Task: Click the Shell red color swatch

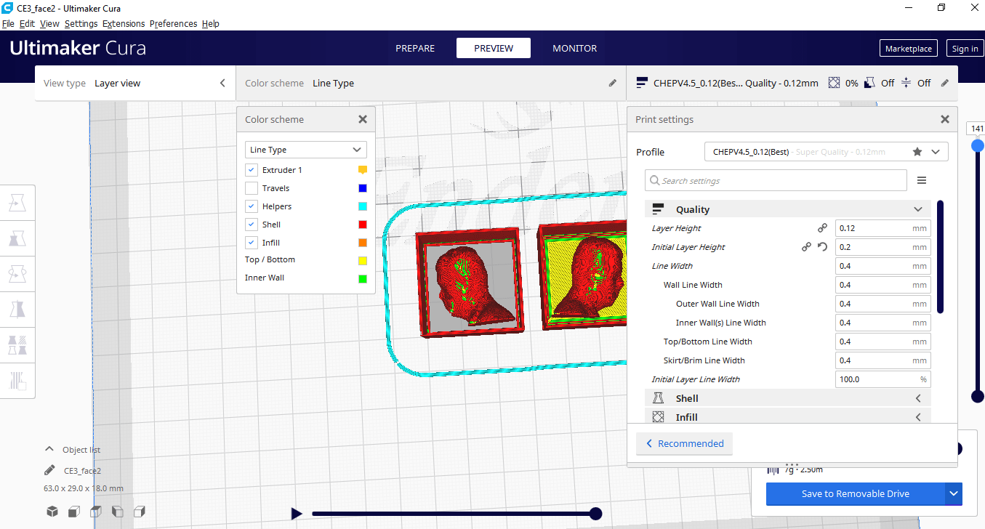Action: pyautogui.click(x=363, y=225)
